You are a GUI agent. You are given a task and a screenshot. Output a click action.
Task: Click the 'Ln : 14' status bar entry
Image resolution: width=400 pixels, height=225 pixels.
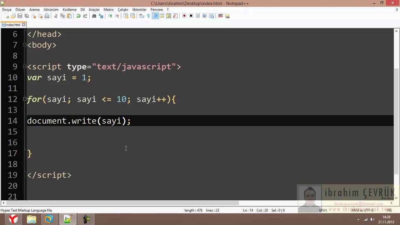(x=248, y=210)
